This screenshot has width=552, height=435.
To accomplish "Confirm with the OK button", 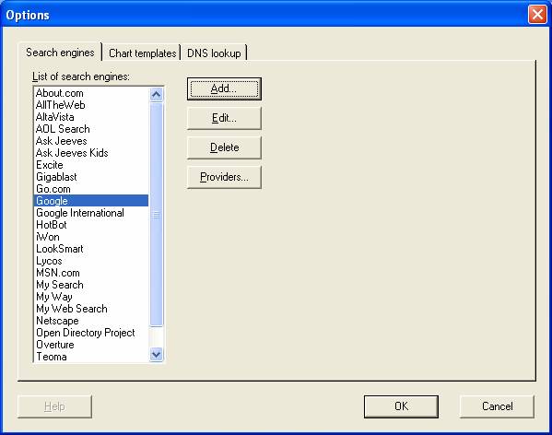I will (x=401, y=406).
